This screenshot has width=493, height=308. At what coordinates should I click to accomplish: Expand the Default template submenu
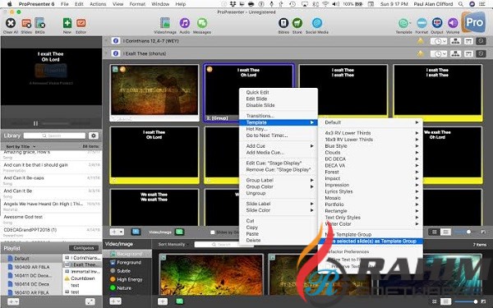370,122
